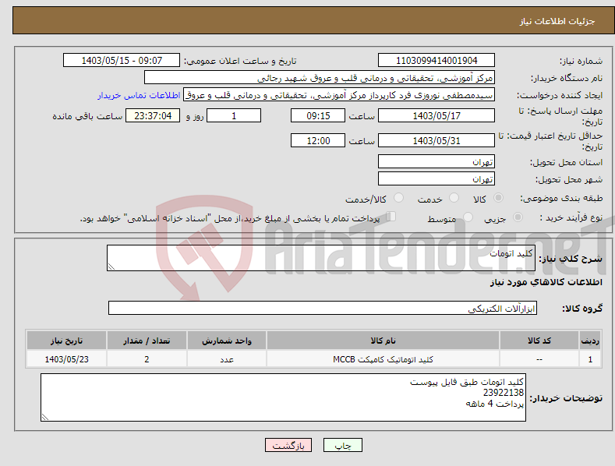Screen dimensions: 615x466
Task: Click the resize handle of توضیحات خریدار box
Action: click(45, 418)
